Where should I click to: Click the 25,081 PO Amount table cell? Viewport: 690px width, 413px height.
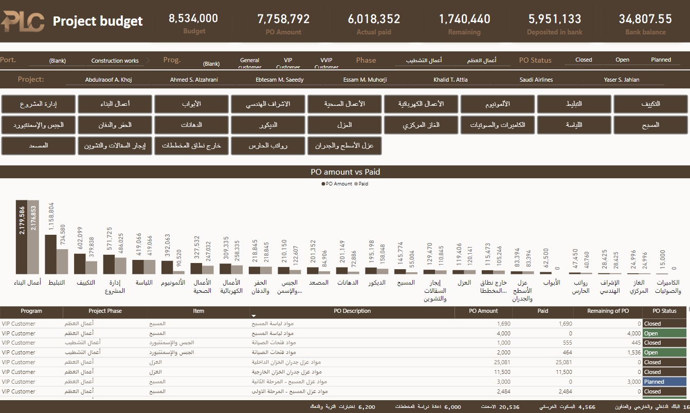point(483,362)
